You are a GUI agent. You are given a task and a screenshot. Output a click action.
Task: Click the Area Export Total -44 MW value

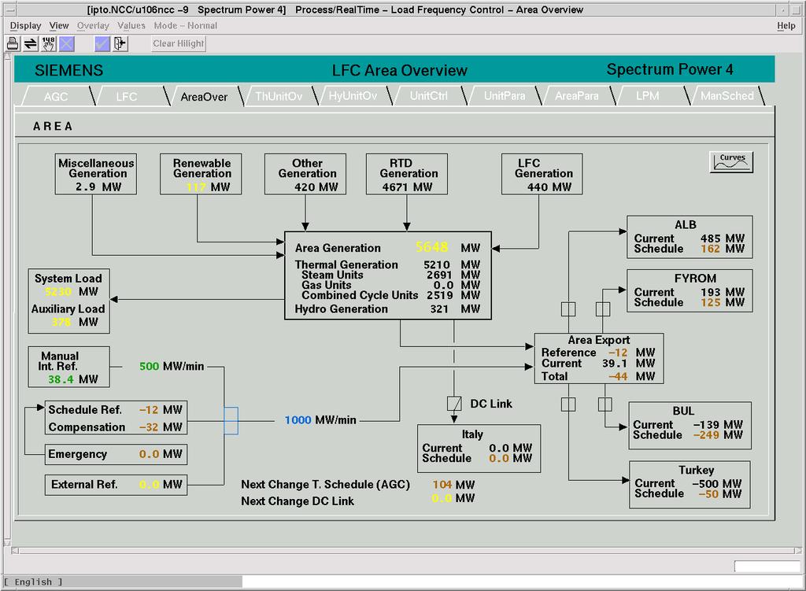pyautogui.click(x=618, y=376)
